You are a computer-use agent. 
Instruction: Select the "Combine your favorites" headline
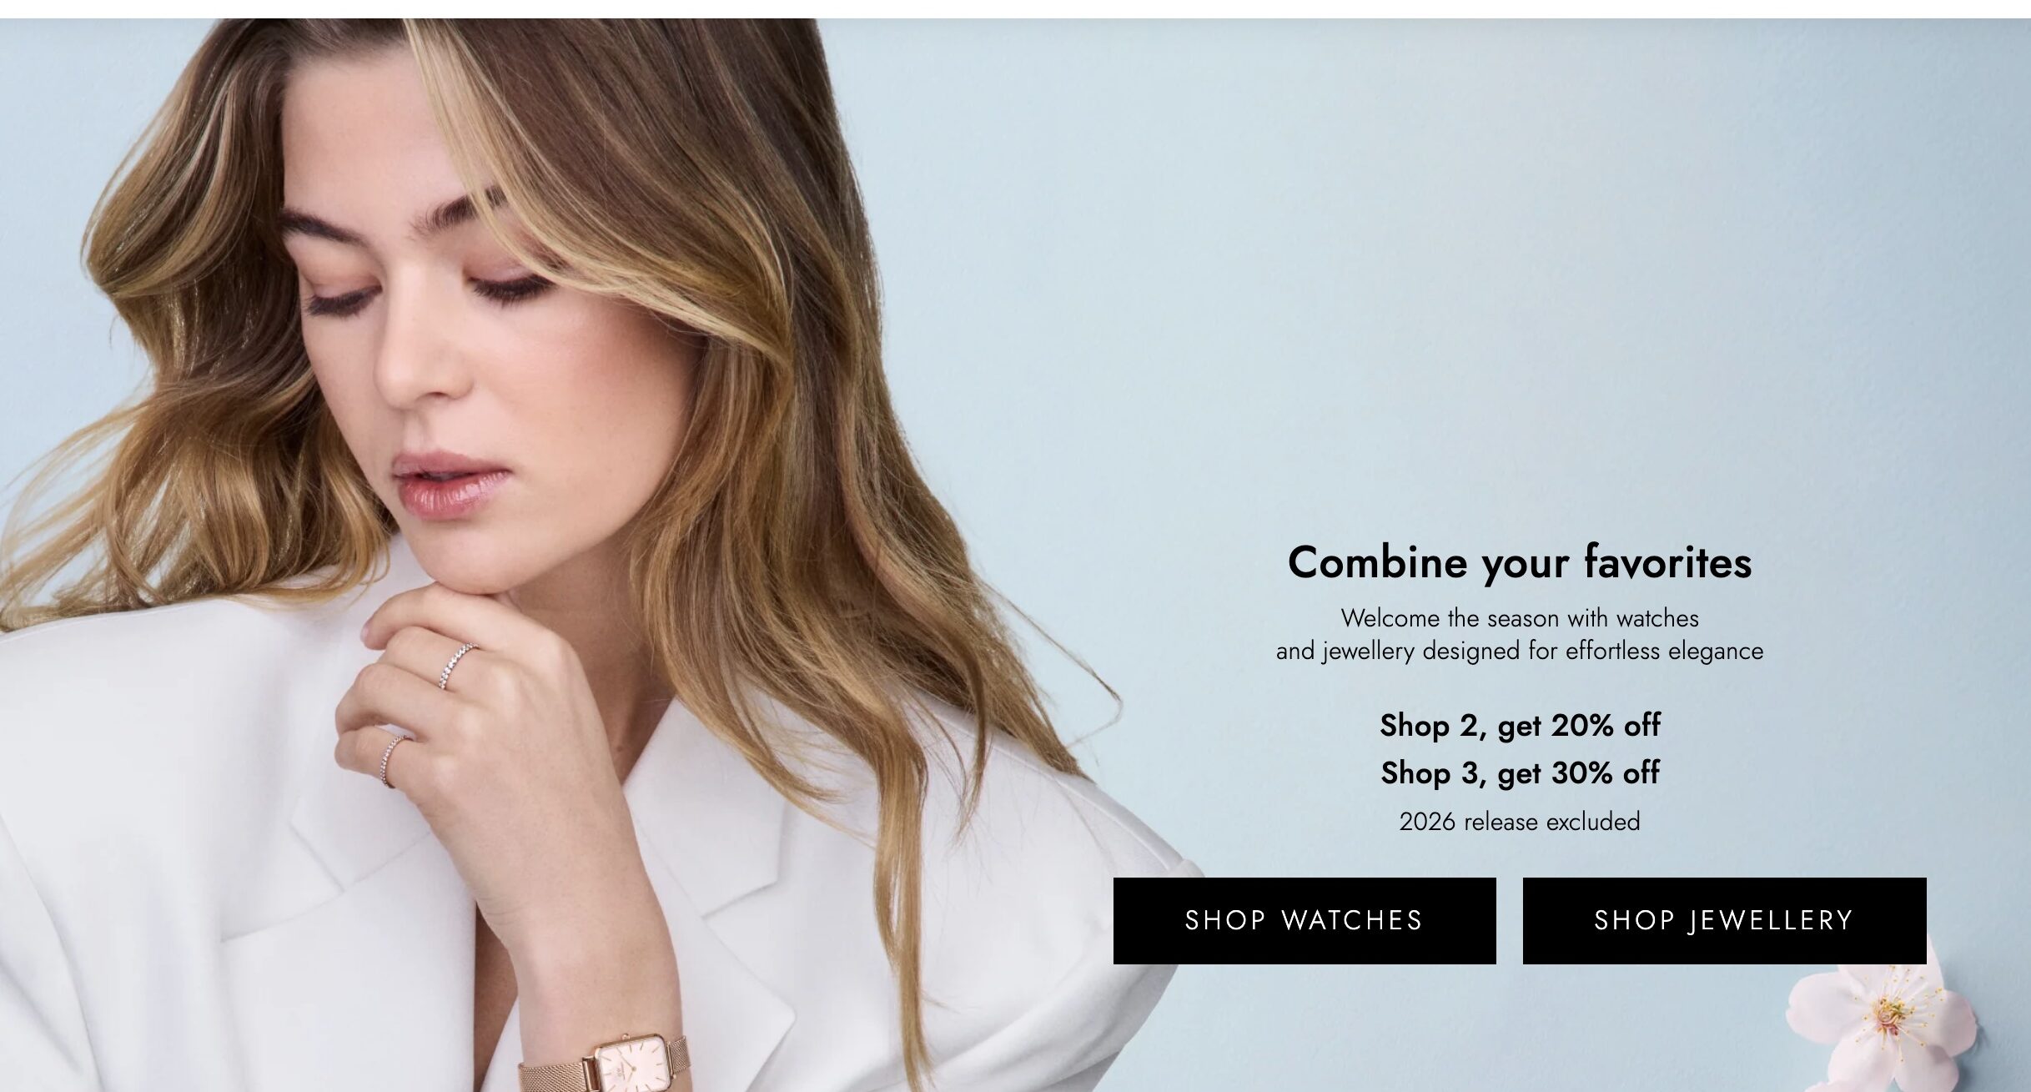click(x=1520, y=562)
